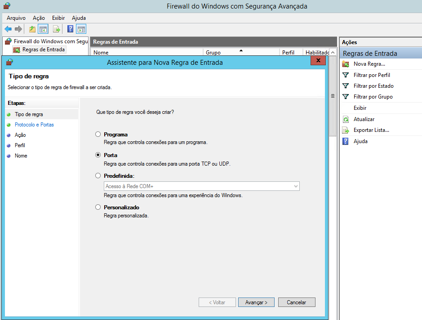Click the scroll up arrow of rules list
Screen dimensions: 422x320
point(333,52)
